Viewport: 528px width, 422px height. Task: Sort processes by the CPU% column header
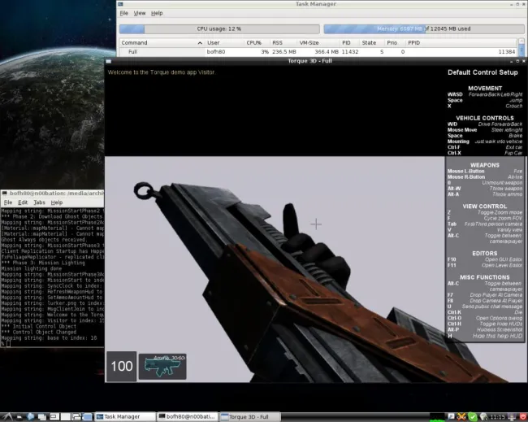click(253, 42)
